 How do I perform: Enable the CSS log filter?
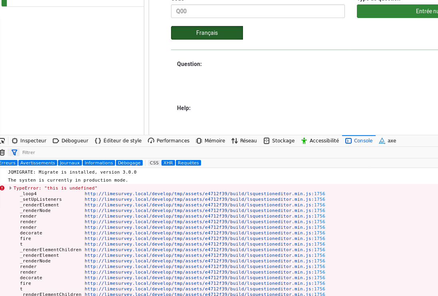coord(154,163)
